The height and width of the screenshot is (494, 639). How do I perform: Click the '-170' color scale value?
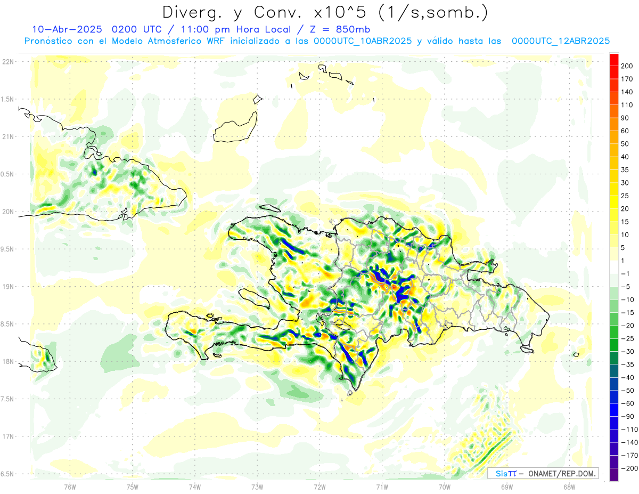point(629,456)
